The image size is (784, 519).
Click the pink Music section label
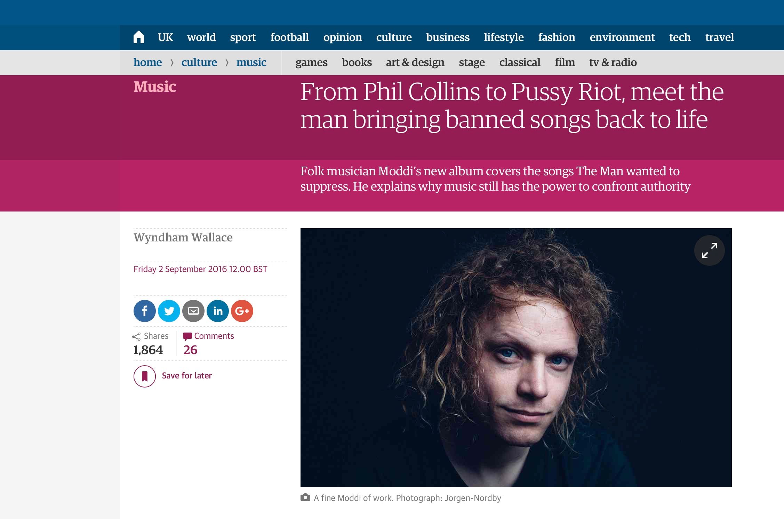[155, 87]
